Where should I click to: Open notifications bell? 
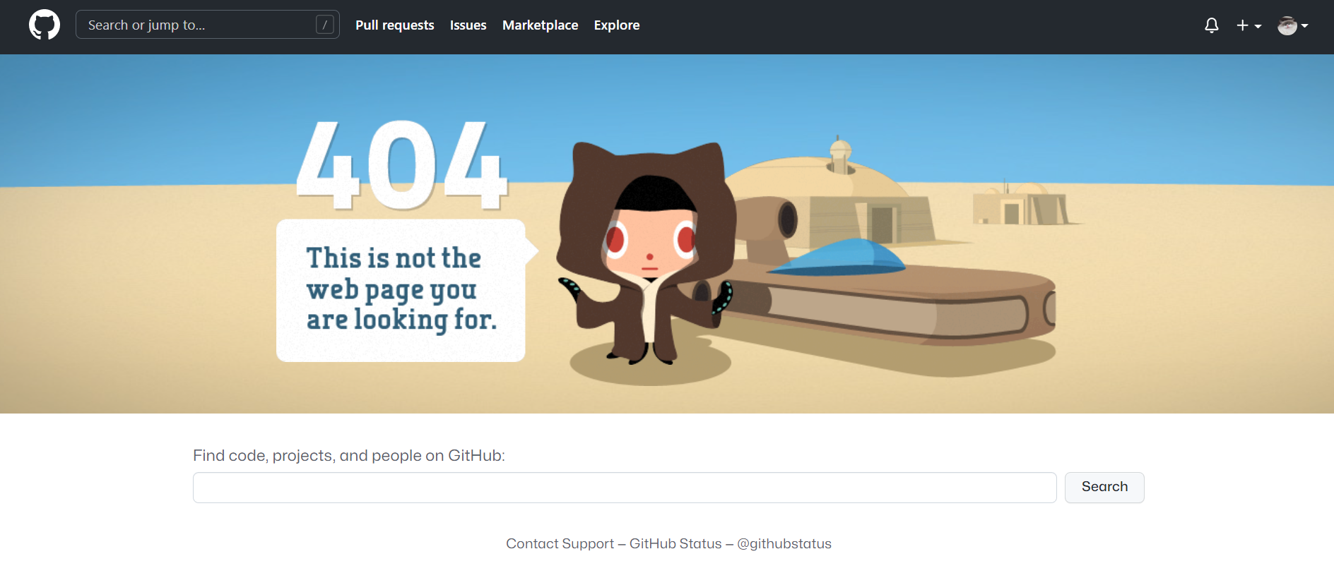pyautogui.click(x=1211, y=25)
